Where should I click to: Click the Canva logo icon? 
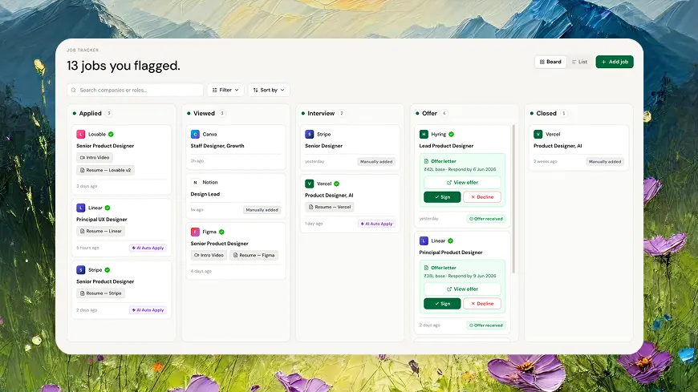(x=195, y=134)
